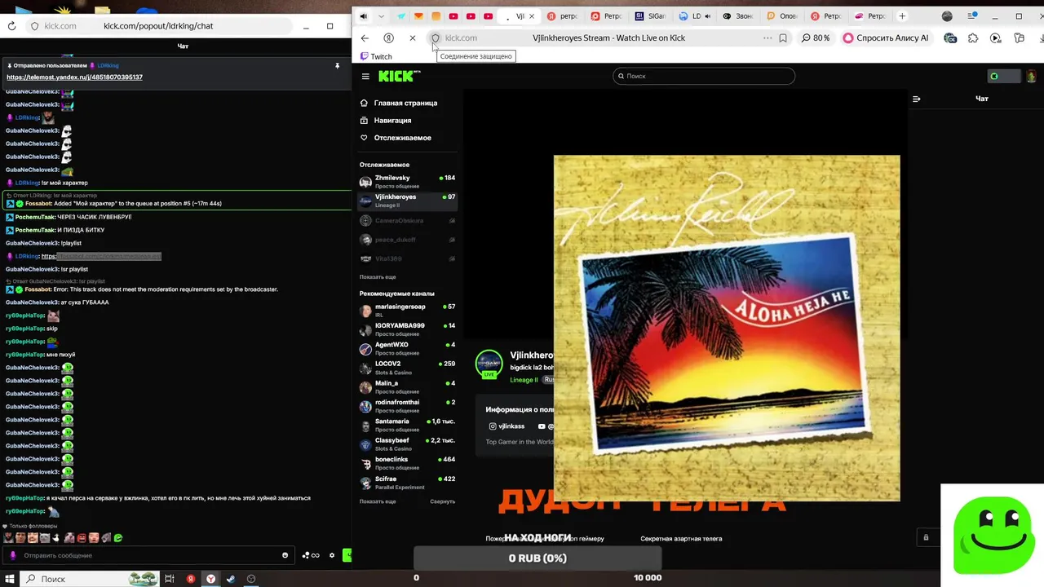Open the Twitch bookmark in bookmarks bar
Viewport: 1044px width, 587px height.
tap(376, 56)
